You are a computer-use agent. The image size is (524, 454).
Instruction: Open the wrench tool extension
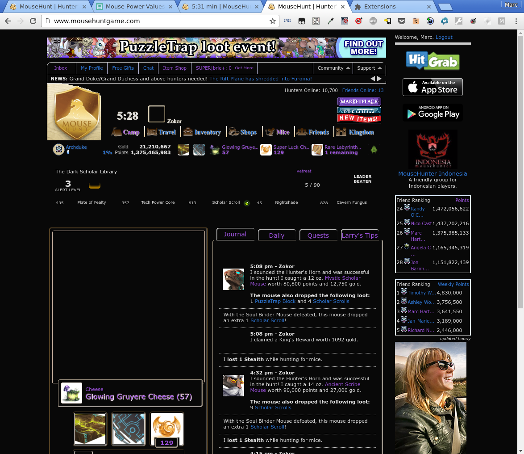click(459, 21)
